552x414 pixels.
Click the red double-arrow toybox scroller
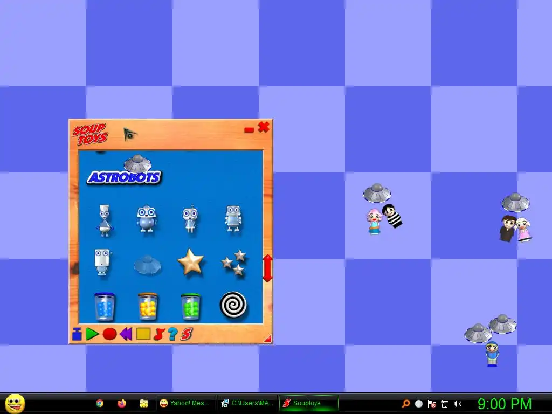tap(267, 268)
